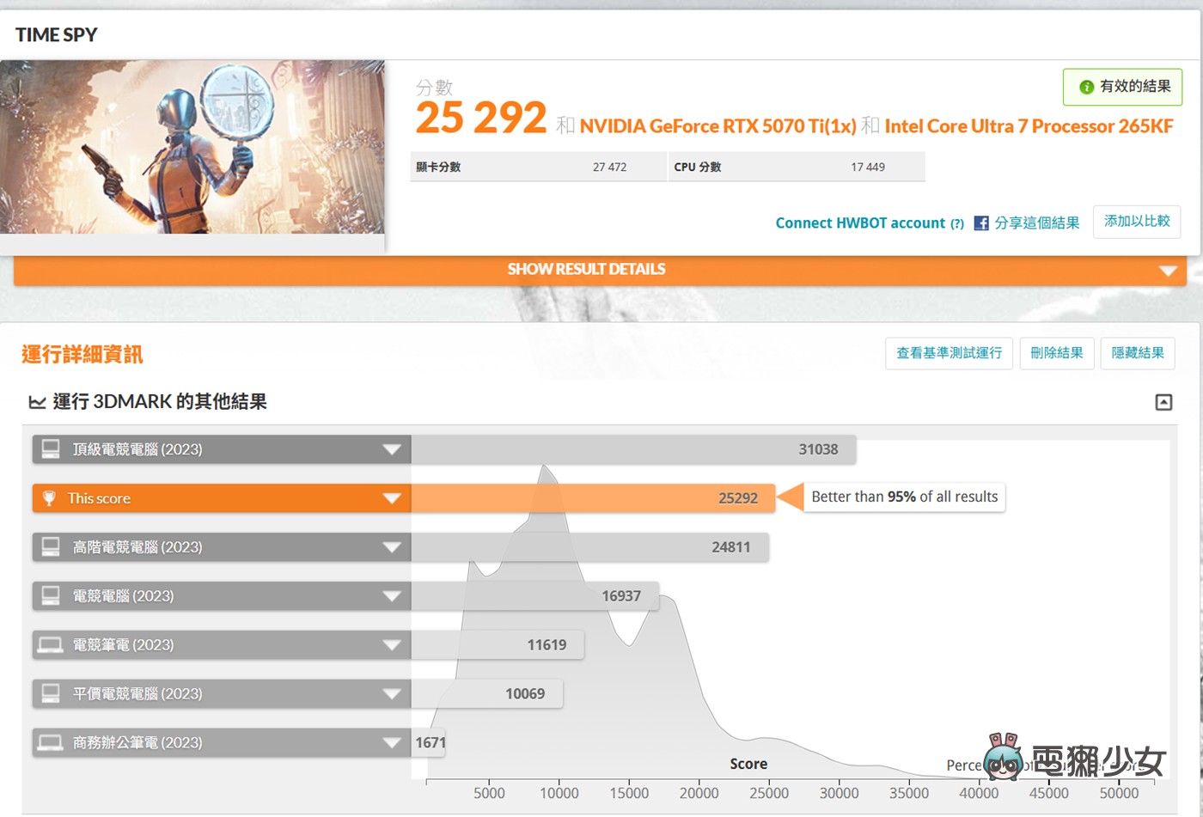The height and width of the screenshot is (817, 1203).
Task: Click the TIME SPY heading
Action: [x=57, y=35]
